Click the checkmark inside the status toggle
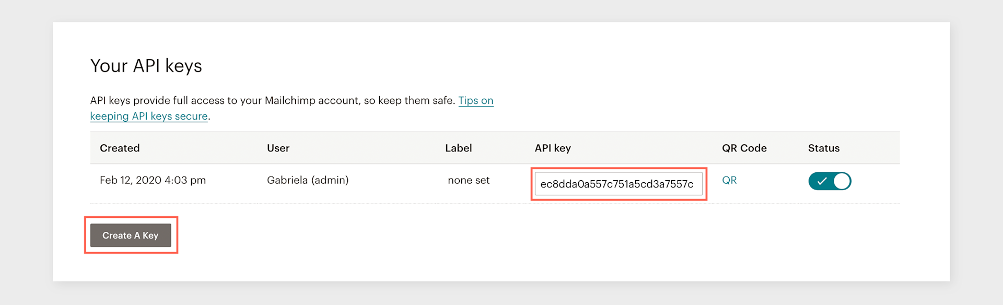Image resolution: width=1003 pixels, height=305 pixels. (x=823, y=181)
